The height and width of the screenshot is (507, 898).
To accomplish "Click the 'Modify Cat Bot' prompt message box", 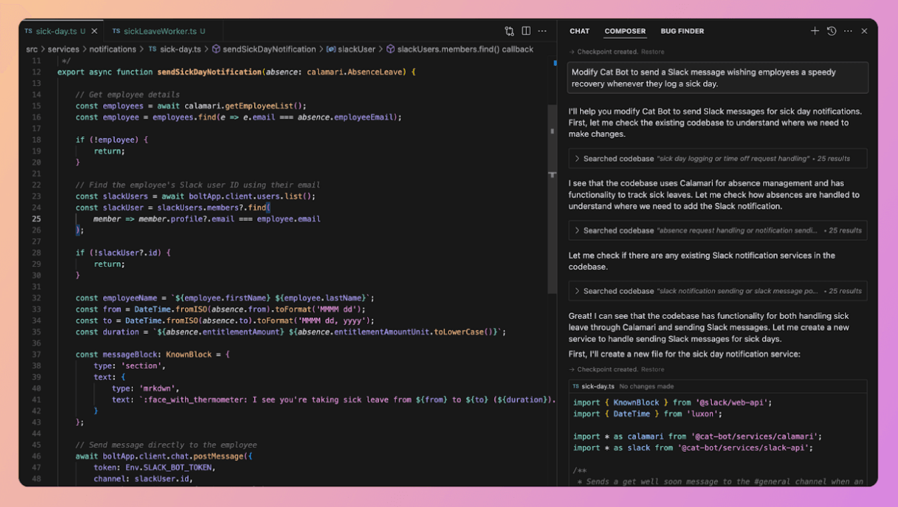I will [717, 78].
